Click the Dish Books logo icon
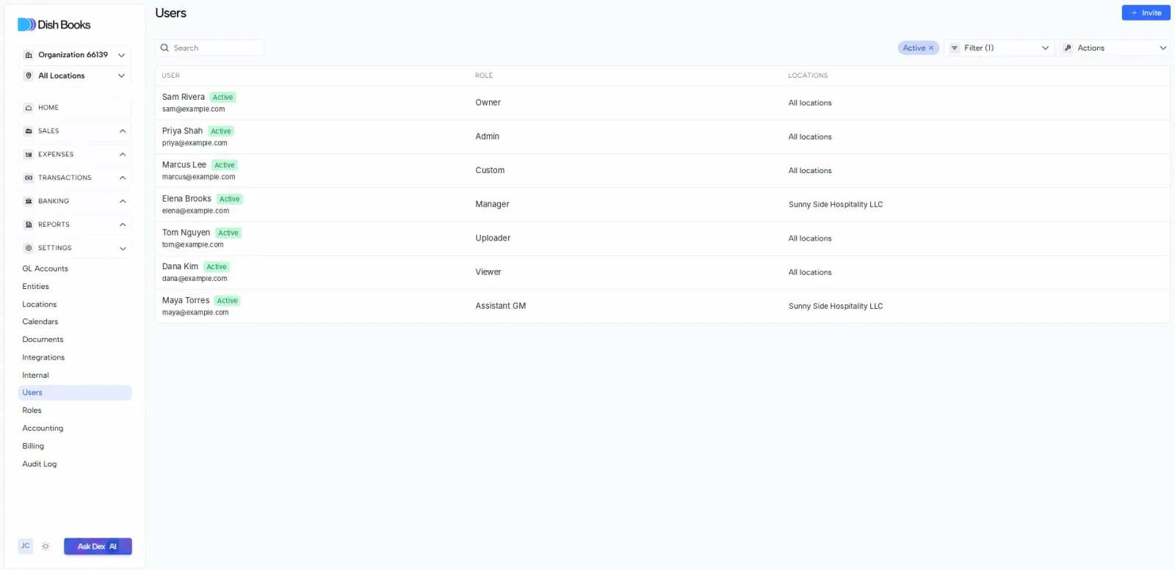This screenshot has height=570, width=1175. (x=26, y=24)
